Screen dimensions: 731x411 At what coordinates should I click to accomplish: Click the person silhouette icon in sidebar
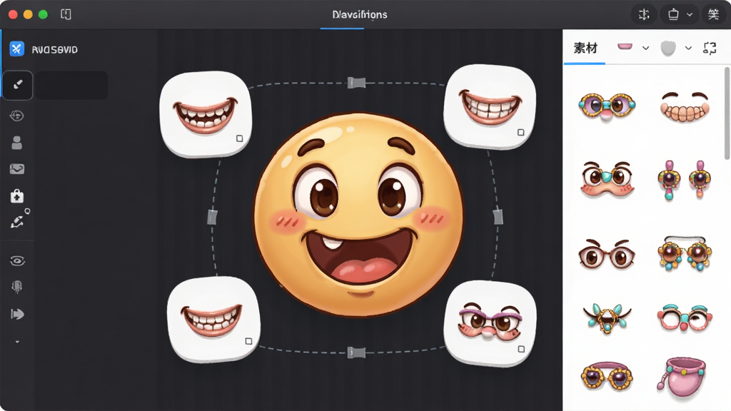tap(17, 143)
